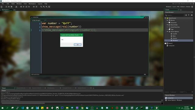Image resolution: width=195 pixels, height=110 pixels.
Task: Select the Workspace 1 tab
Action: coord(7,9)
